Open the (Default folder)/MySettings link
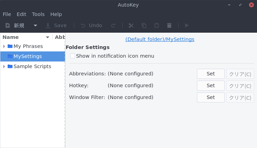This screenshot has height=148, width=257. tap(160, 39)
